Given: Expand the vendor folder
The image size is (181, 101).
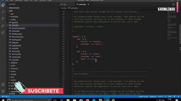Looking at the screenshot, I should (13, 80).
